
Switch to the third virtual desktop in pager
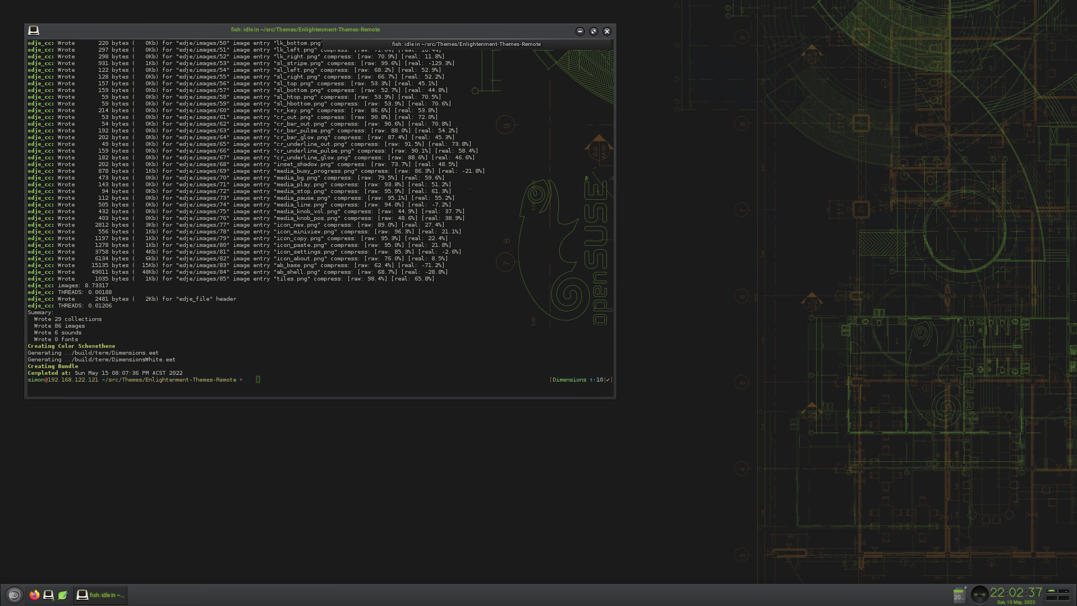[x=1052, y=598]
